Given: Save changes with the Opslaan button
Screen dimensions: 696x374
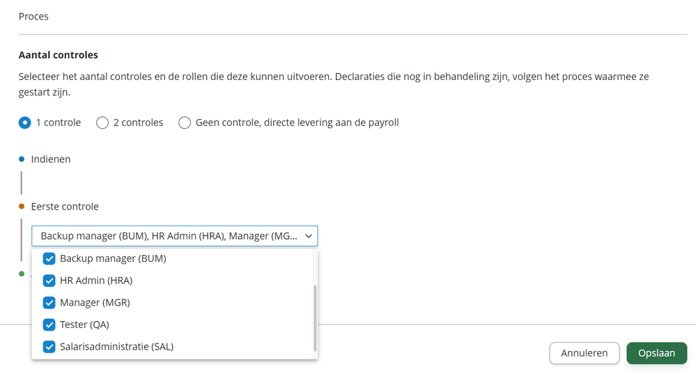Looking at the screenshot, I should point(656,353).
